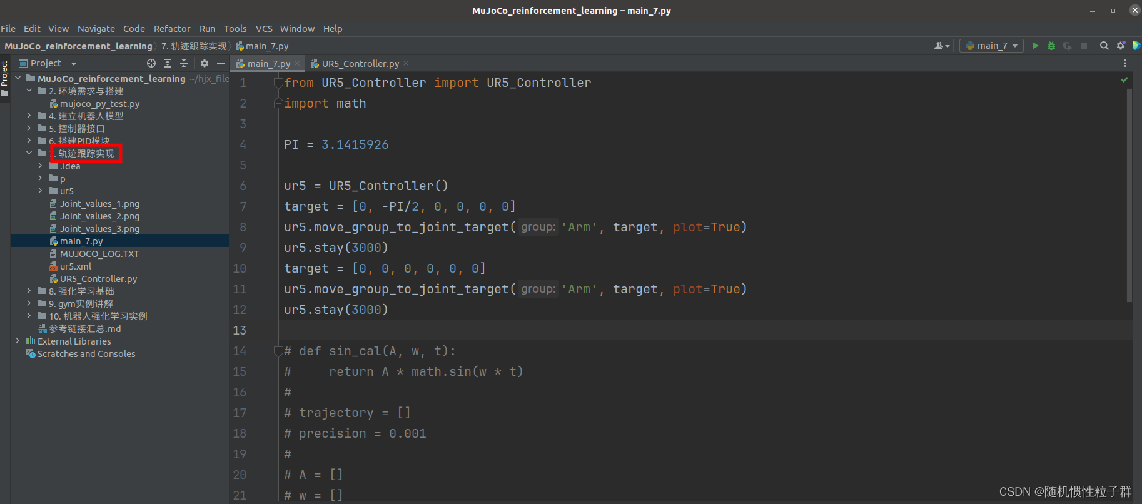Open the Code menu

point(134,29)
